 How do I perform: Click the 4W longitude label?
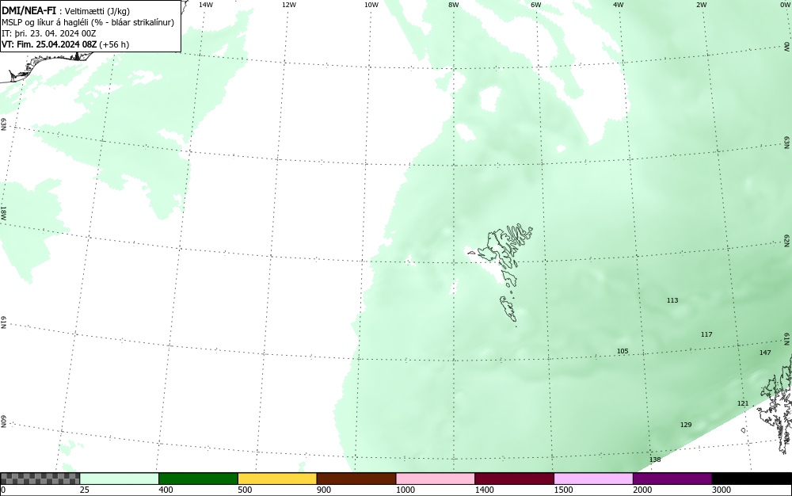click(x=619, y=5)
